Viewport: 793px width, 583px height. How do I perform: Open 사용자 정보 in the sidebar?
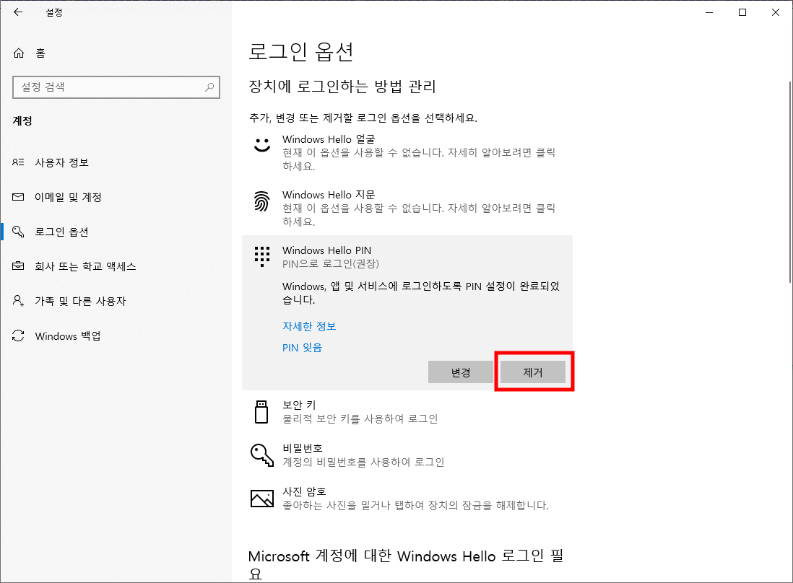point(61,162)
